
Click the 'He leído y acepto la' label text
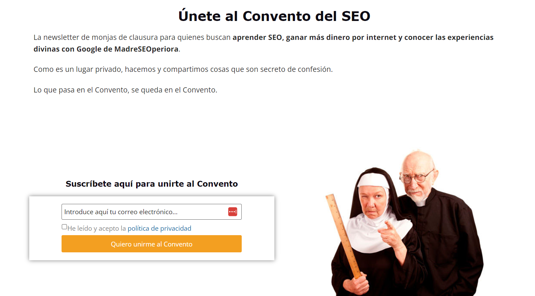click(97, 229)
